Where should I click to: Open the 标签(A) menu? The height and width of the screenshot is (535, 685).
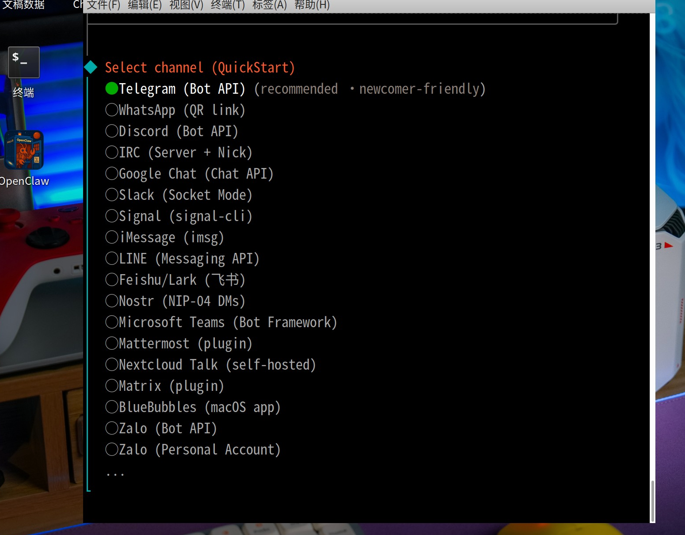tap(270, 5)
